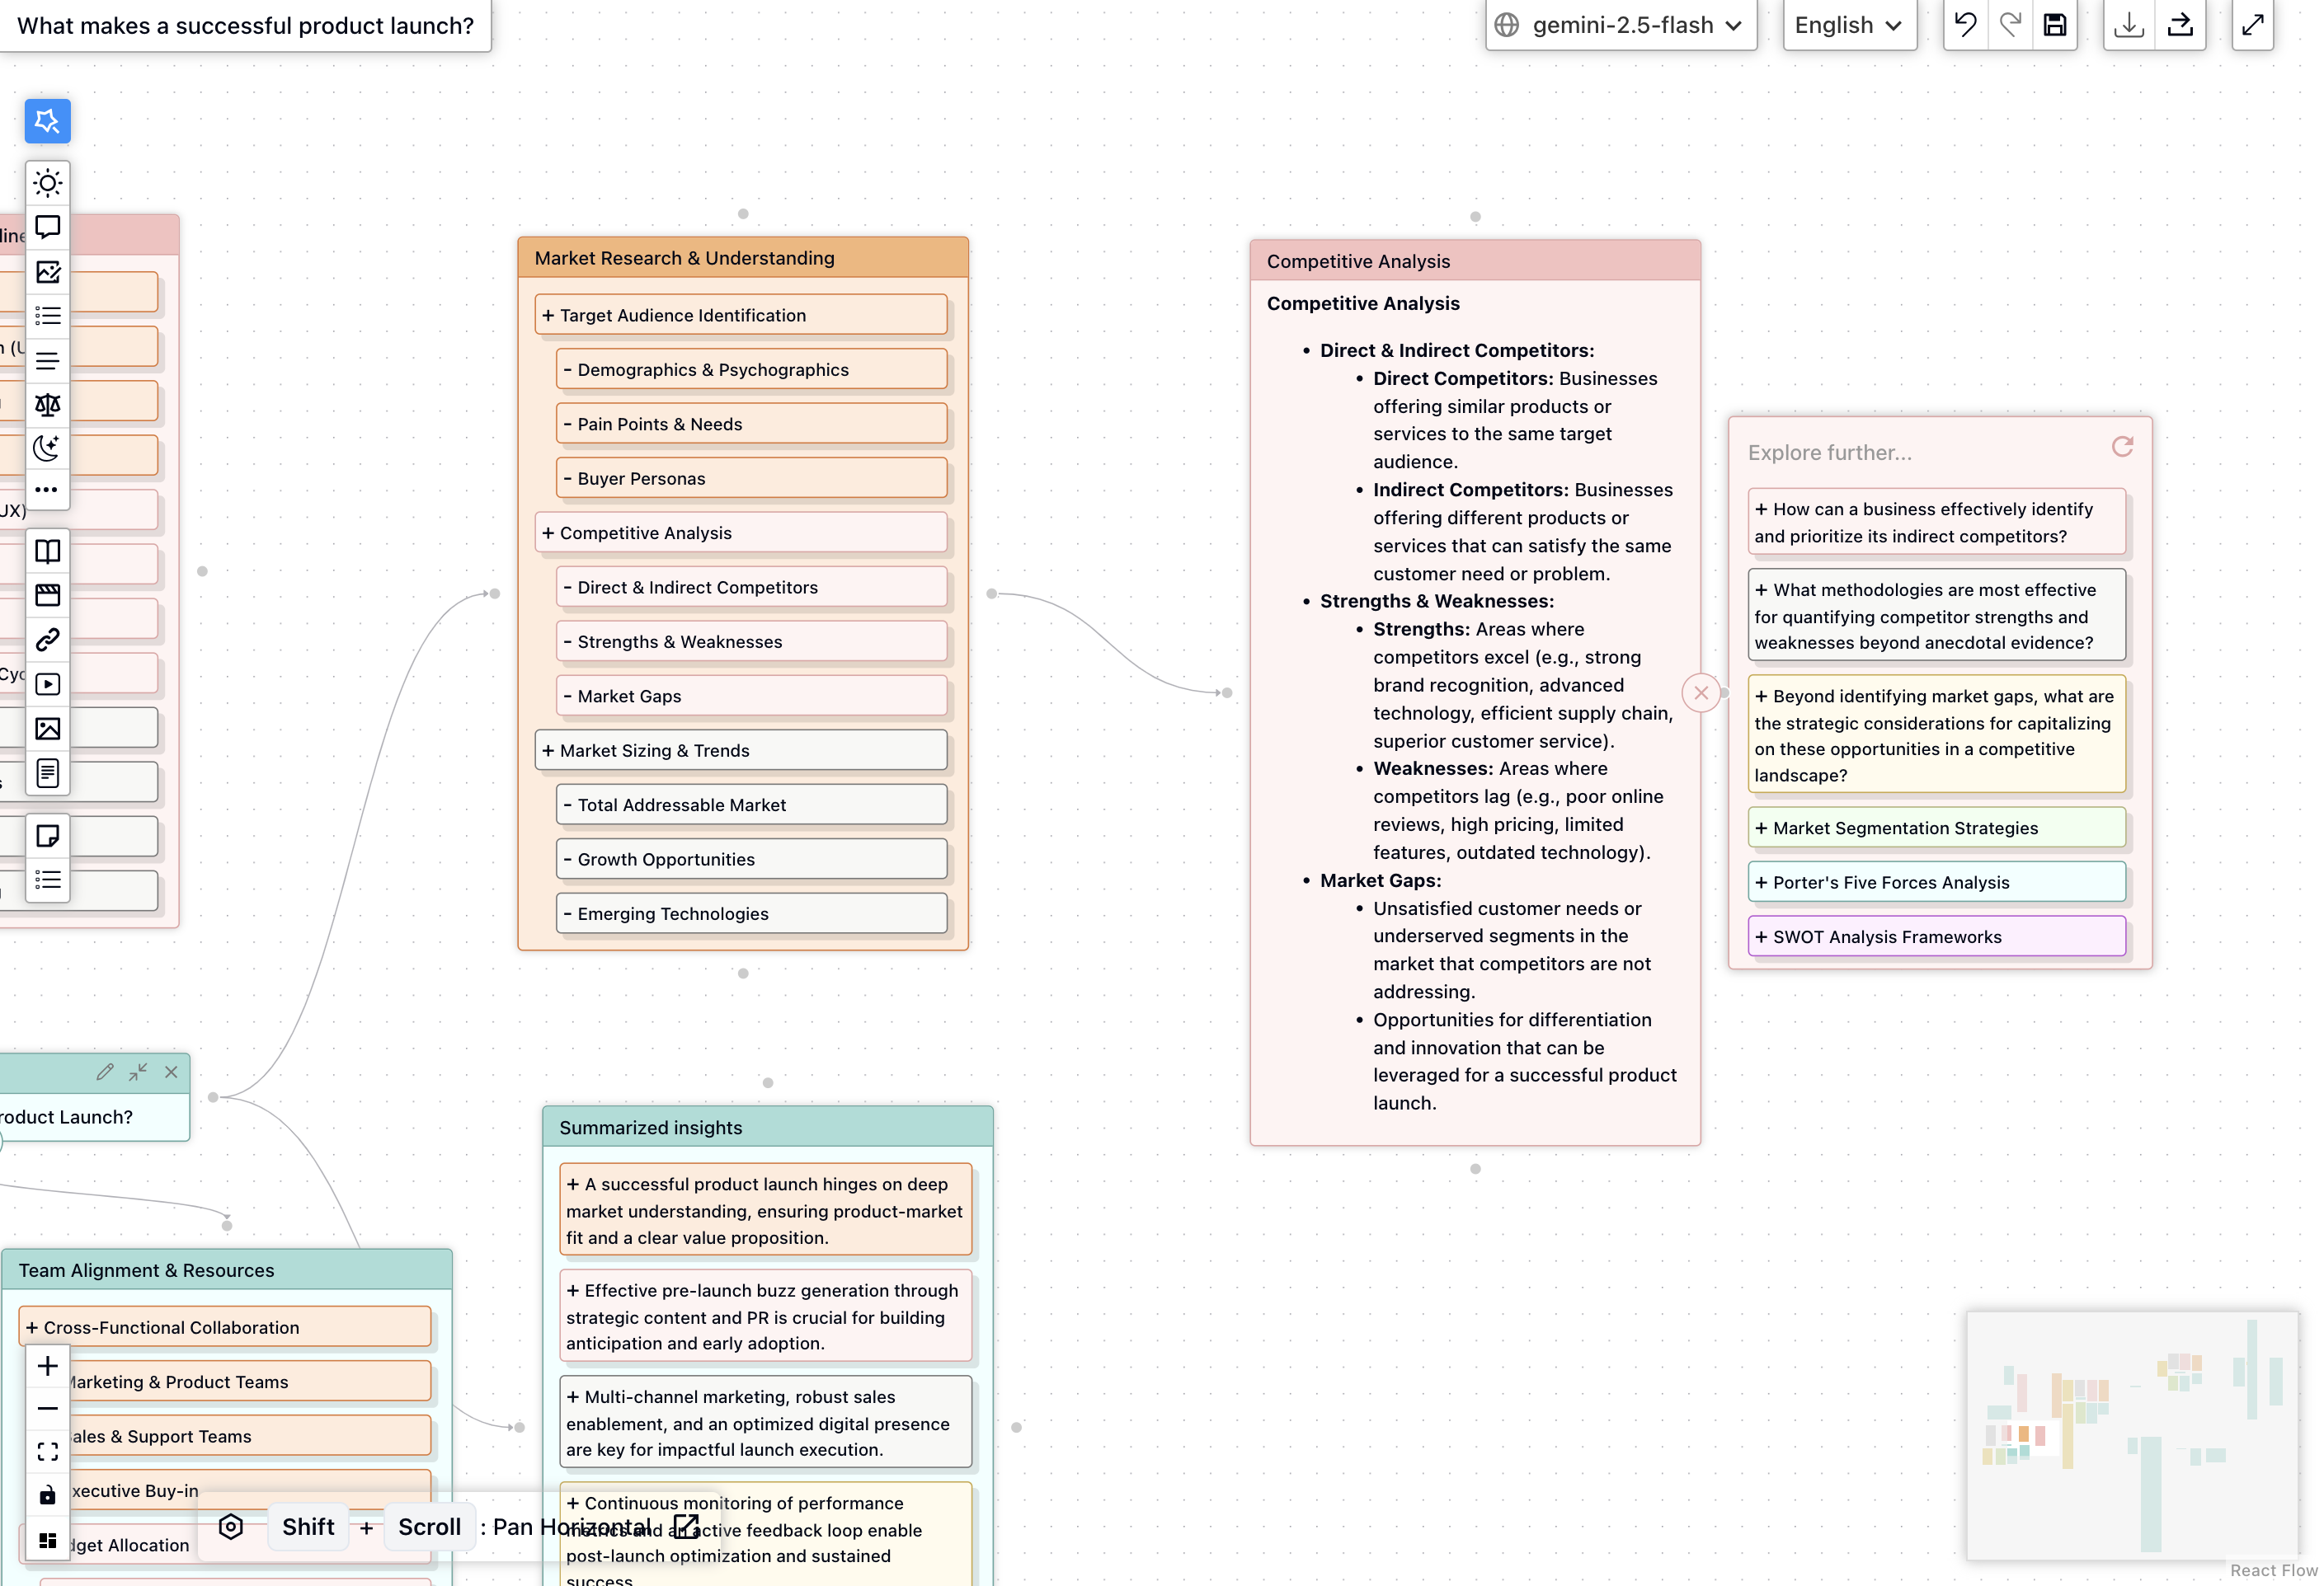Expand SWOT Analysis Frameworks suggestion

point(1936,936)
